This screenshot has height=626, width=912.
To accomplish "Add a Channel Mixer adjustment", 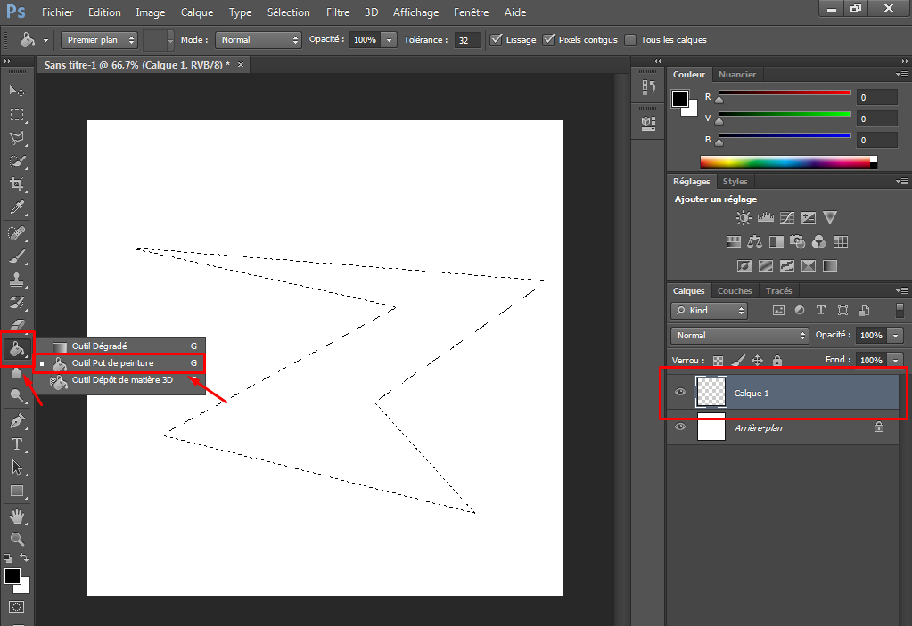I will (818, 241).
